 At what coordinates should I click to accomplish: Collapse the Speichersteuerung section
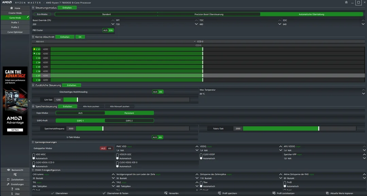(x=33, y=106)
